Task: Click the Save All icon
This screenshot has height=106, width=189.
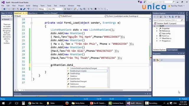Action: pyautogui.click(x=24, y=9)
